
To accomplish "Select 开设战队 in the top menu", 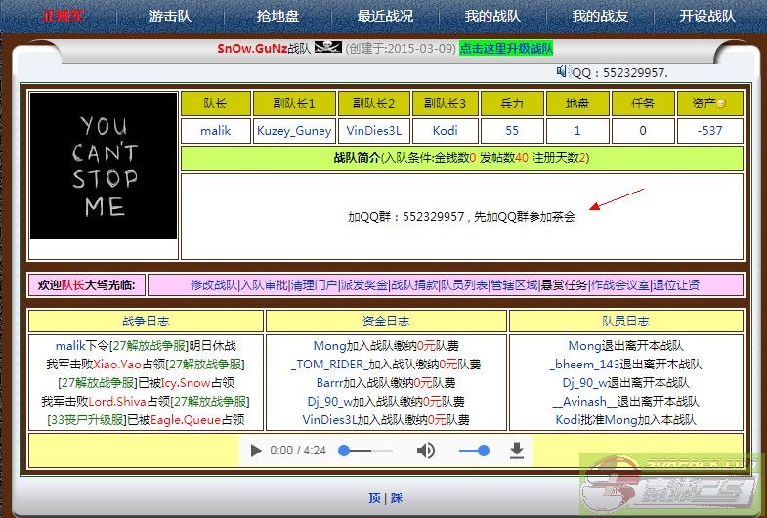I will tap(707, 17).
